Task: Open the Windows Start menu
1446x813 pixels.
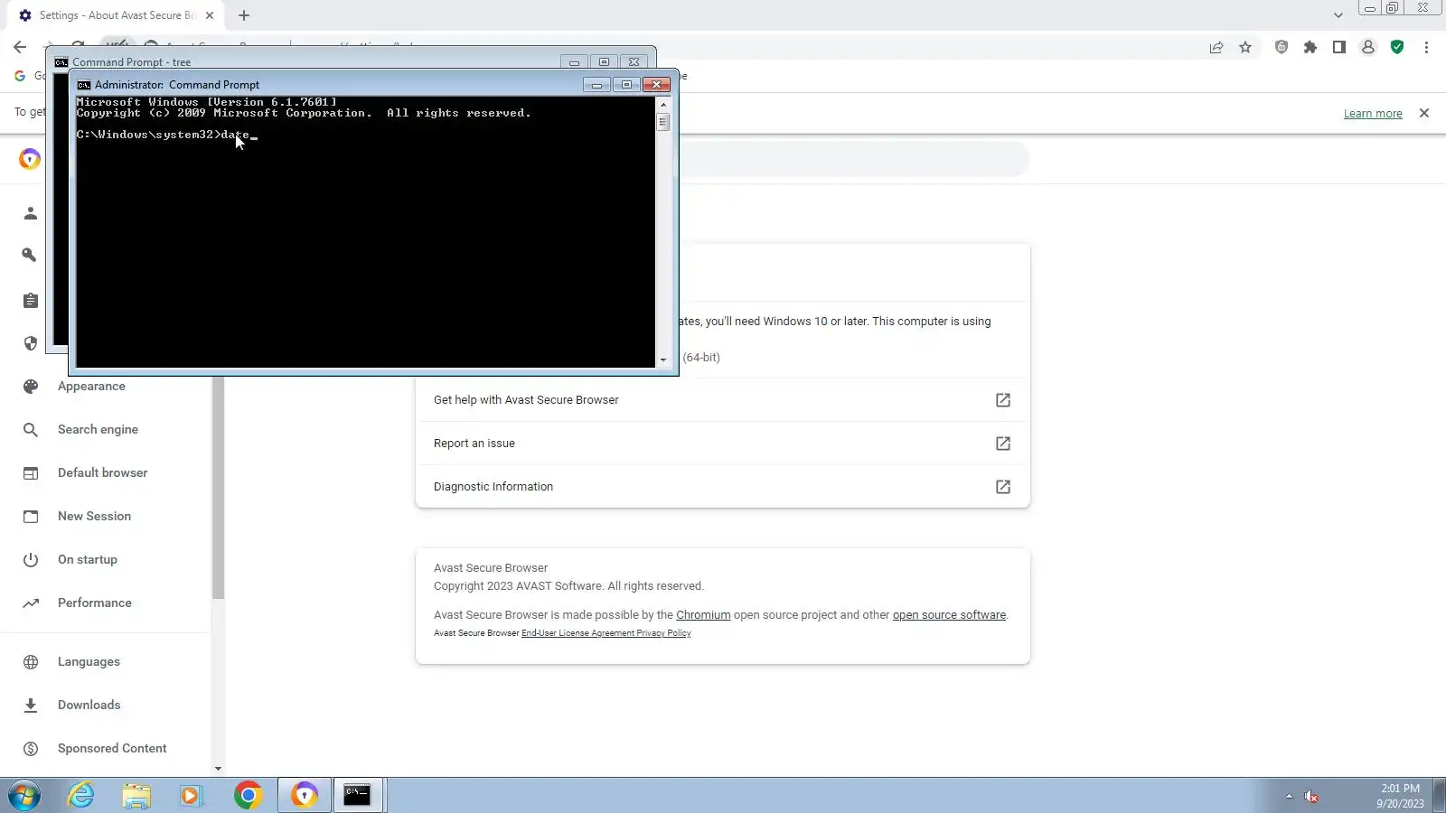Action: [x=24, y=796]
